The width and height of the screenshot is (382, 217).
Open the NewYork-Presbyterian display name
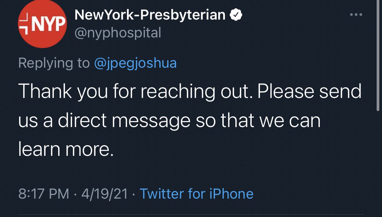[x=150, y=15]
